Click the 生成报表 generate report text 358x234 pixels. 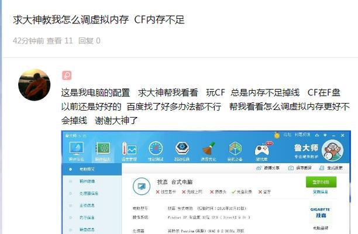click(335, 168)
